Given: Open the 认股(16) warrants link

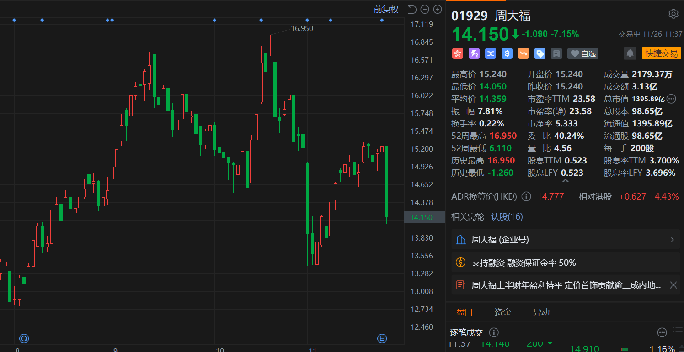Looking at the screenshot, I should 507,217.
